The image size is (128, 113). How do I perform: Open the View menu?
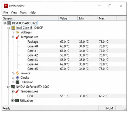pos(14,12)
